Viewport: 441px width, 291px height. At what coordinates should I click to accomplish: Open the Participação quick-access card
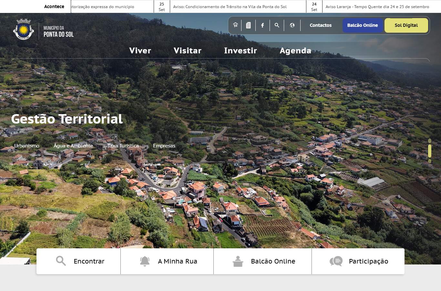pyautogui.click(x=358, y=261)
